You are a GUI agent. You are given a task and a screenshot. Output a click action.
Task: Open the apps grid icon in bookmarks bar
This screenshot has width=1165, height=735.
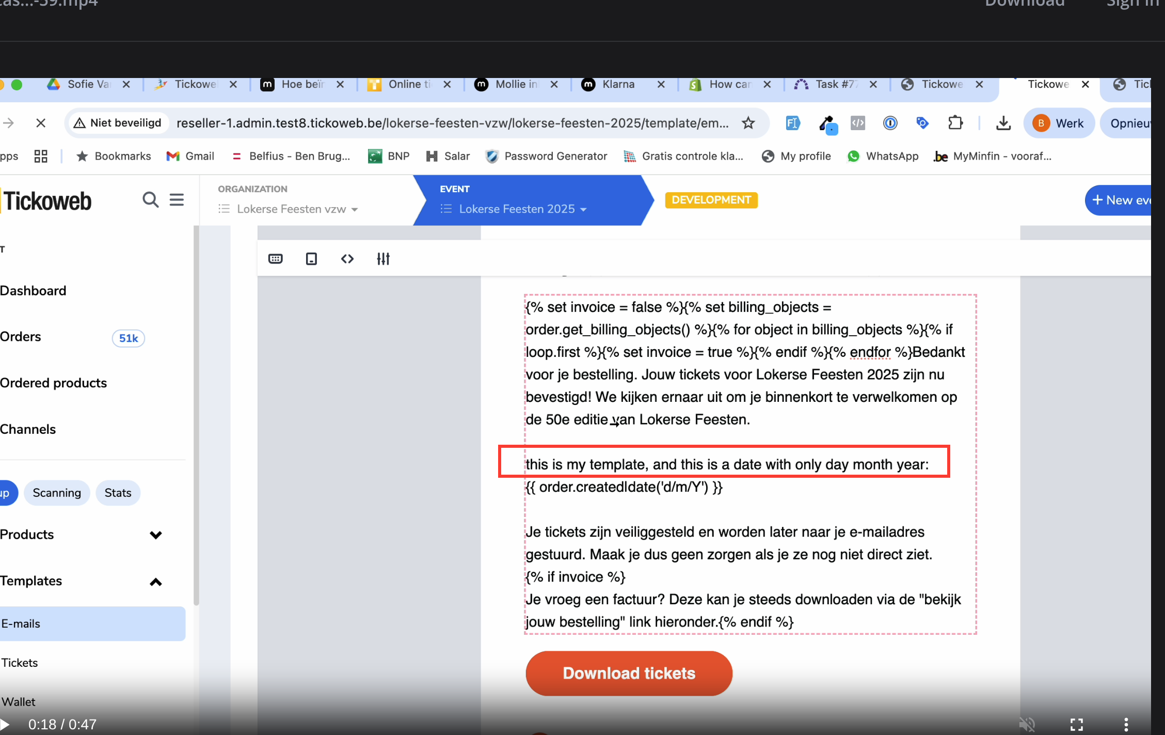pos(41,156)
